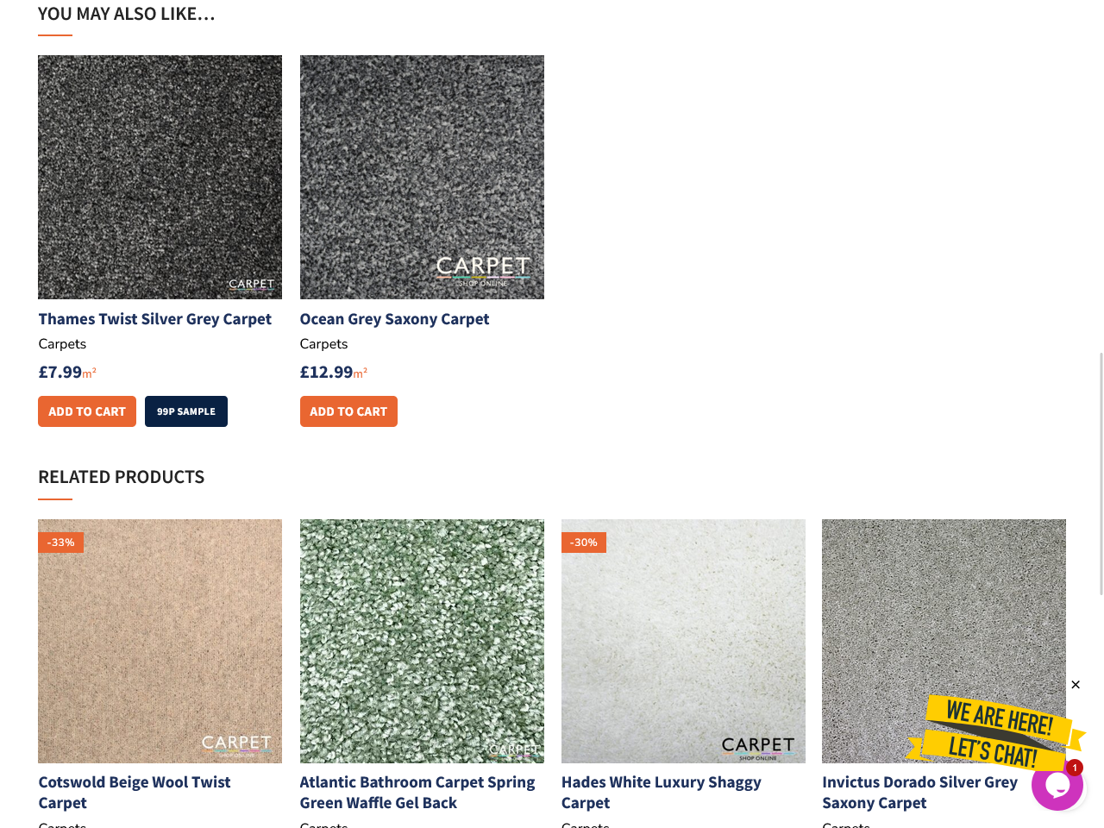1104x828 pixels.
Task: Close the 'We are here' chat banner
Action: (x=1076, y=685)
